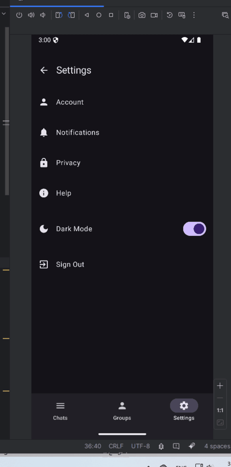Open the 4 spaces indent selector
The image size is (231, 467).
click(x=217, y=446)
